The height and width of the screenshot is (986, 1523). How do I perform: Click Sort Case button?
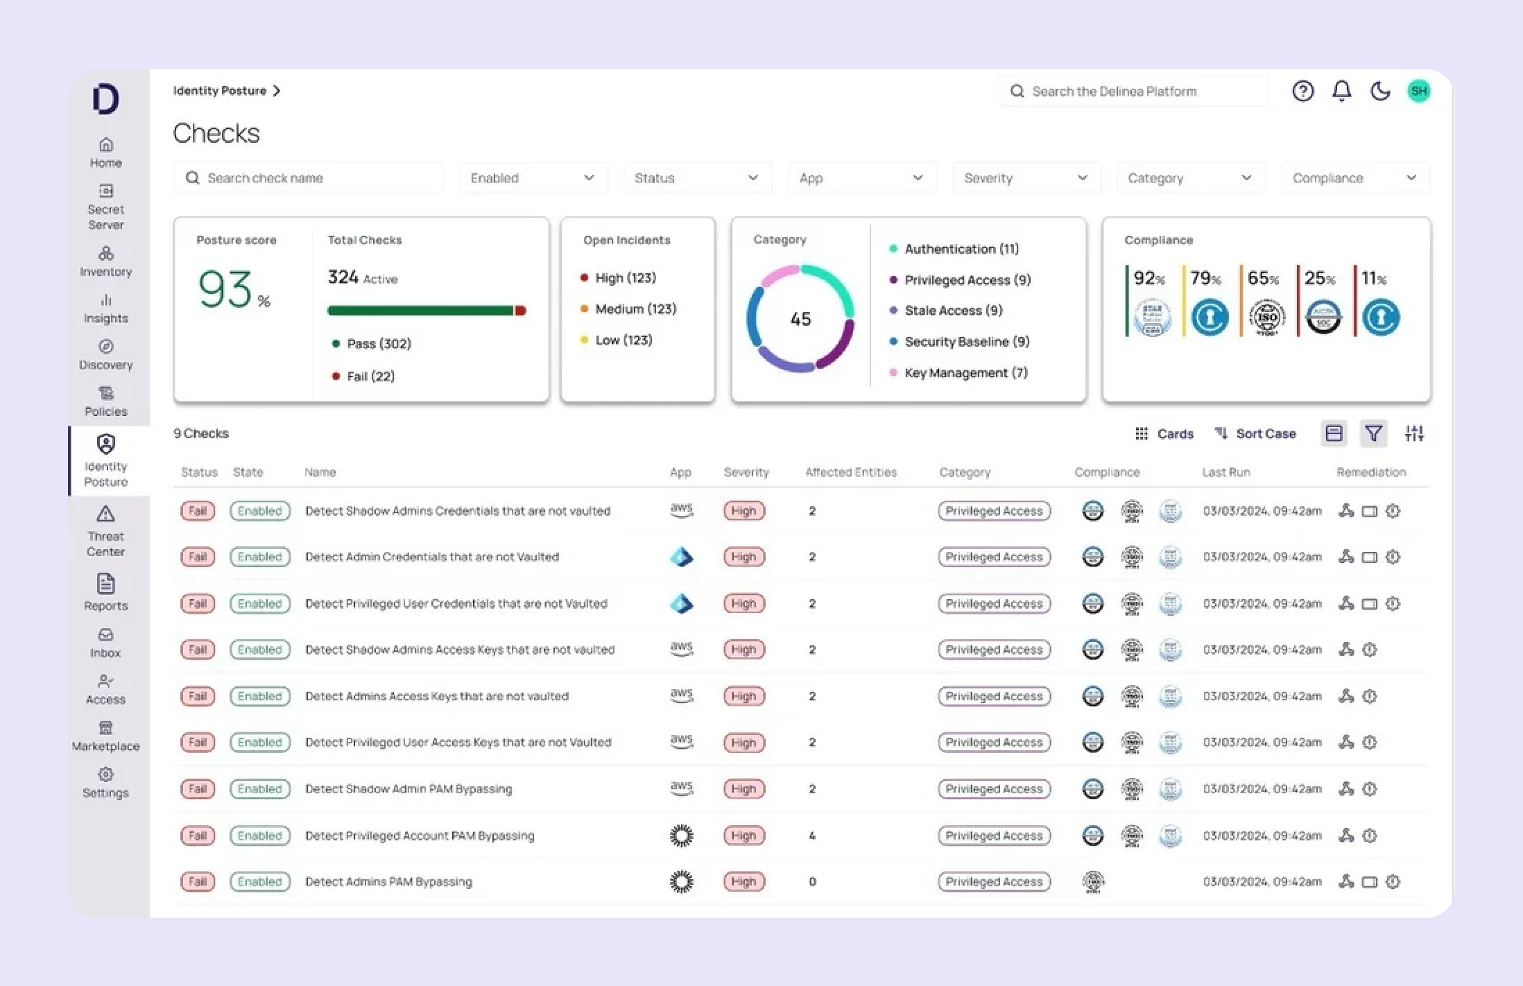tap(1255, 433)
